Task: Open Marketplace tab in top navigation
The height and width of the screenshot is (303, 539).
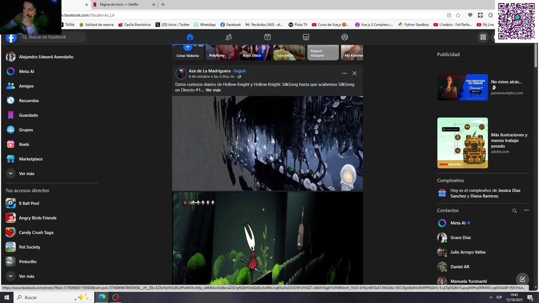Action: click(x=306, y=37)
